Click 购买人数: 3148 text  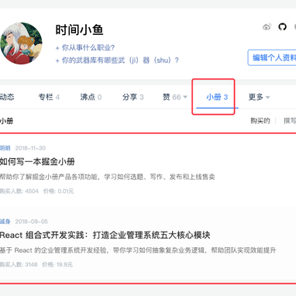point(19,264)
